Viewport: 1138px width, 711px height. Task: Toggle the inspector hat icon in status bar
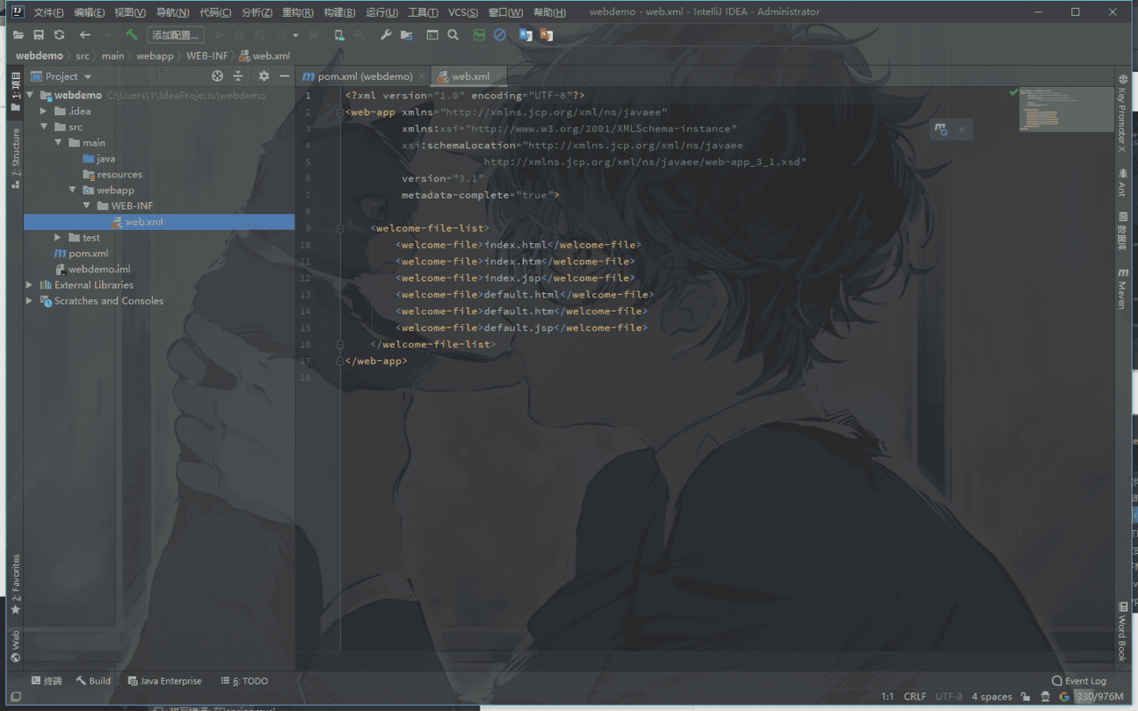tap(1045, 697)
